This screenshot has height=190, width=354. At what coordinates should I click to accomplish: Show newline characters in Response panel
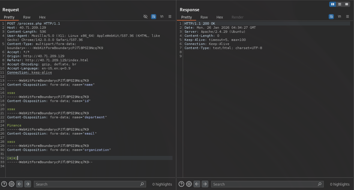click(x=339, y=17)
